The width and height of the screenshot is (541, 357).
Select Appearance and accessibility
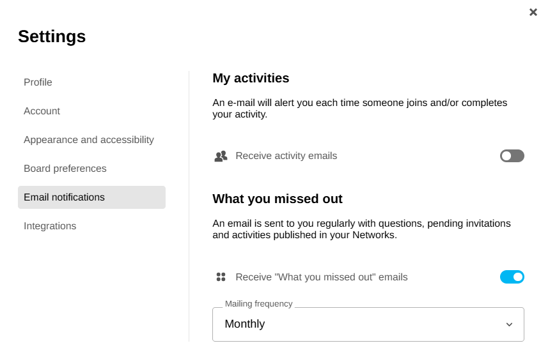click(89, 140)
